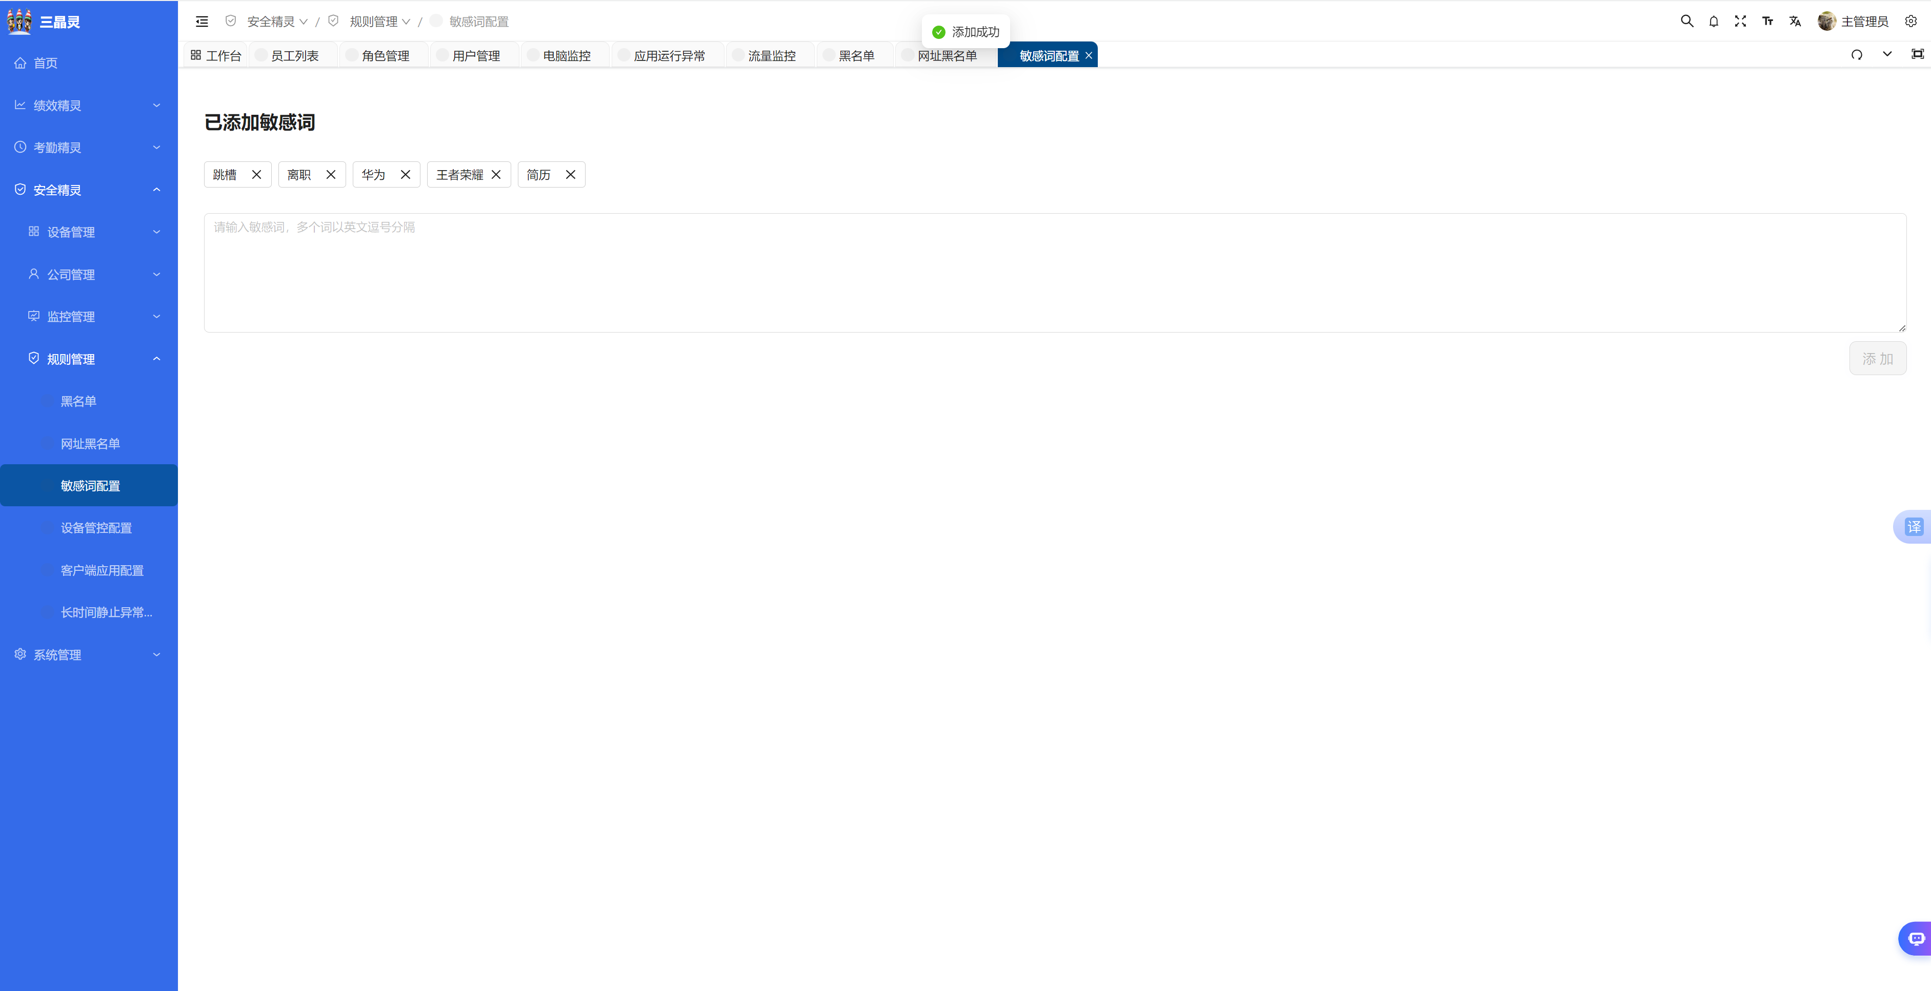Switch to 电脑监控 tab
The height and width of the screenshot is (991, 1931).
566,55
